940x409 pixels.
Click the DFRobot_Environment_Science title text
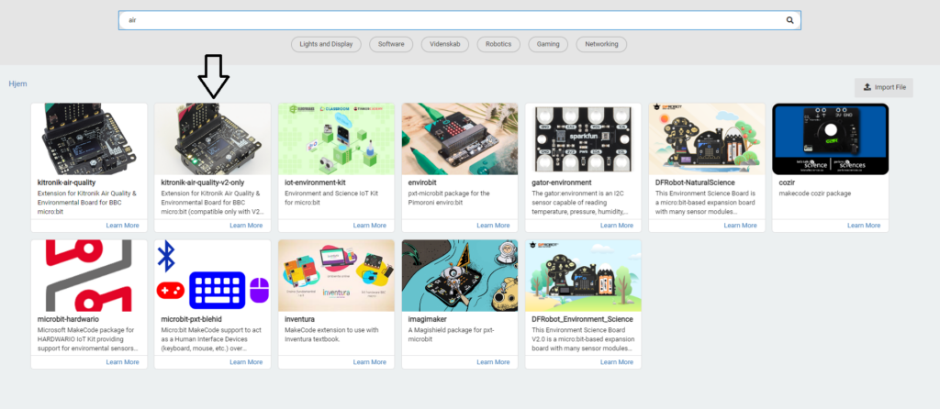tap(582, 319)
